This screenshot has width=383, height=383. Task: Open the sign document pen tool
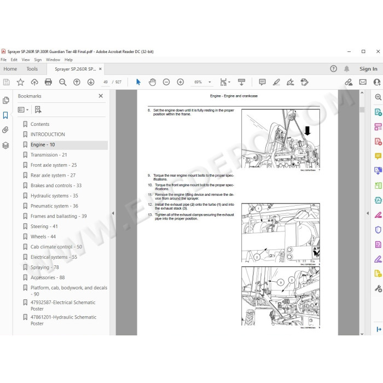click(x=290, y=82)
